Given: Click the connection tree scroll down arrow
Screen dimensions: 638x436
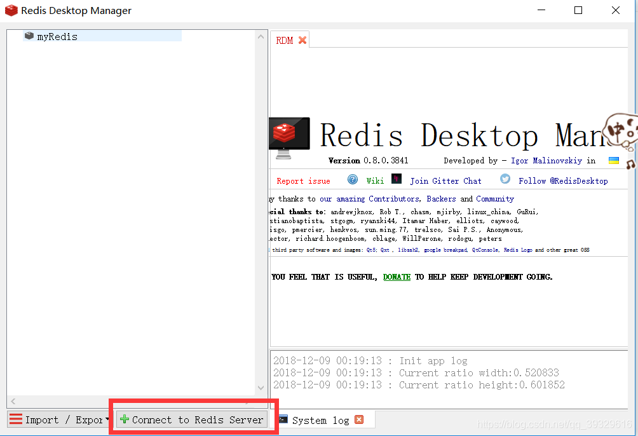Looking at the screenshot, I should pyautogui.click(x=261, y=388).
